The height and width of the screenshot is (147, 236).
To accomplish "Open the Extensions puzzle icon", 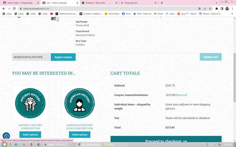I will [216, 8].
